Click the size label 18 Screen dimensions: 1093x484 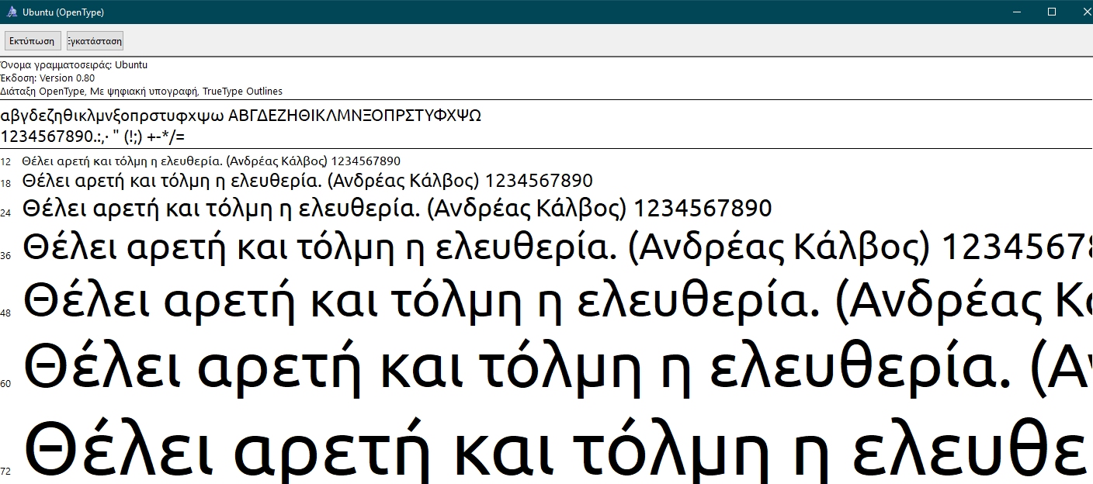click(x=5, y=184)
